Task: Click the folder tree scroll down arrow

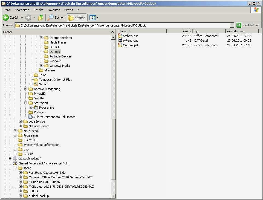Action: point(113,196)
